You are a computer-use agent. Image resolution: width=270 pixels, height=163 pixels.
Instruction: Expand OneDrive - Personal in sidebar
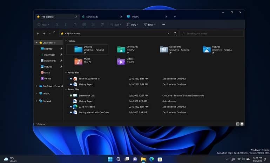pyautogui.click(x=36, y=86)
